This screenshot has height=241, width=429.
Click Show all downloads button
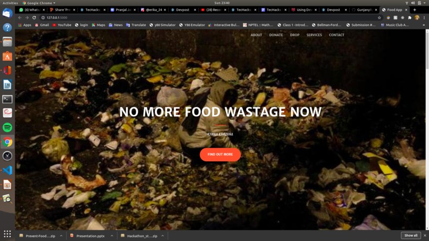point(411,236)
